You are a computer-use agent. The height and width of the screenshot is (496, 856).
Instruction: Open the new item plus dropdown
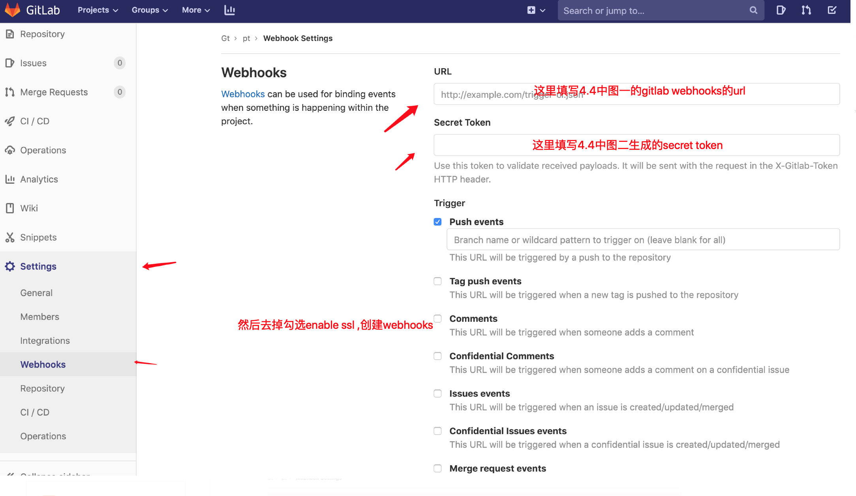tap(536, 10)
